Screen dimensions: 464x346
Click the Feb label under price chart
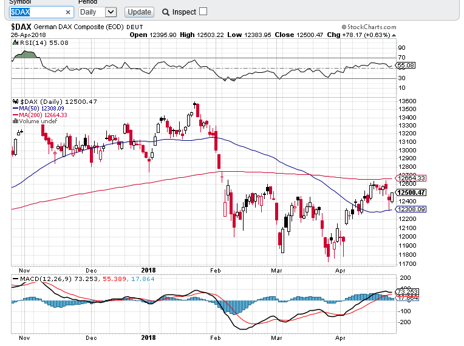pos(216,271)
